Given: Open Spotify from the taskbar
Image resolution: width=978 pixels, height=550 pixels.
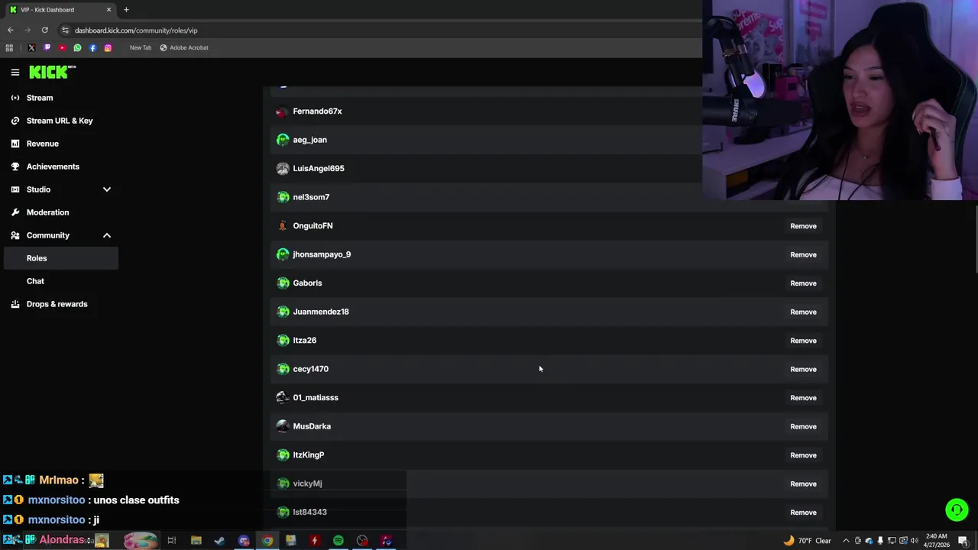Looking at the screenshot, I should coord(338,541).
